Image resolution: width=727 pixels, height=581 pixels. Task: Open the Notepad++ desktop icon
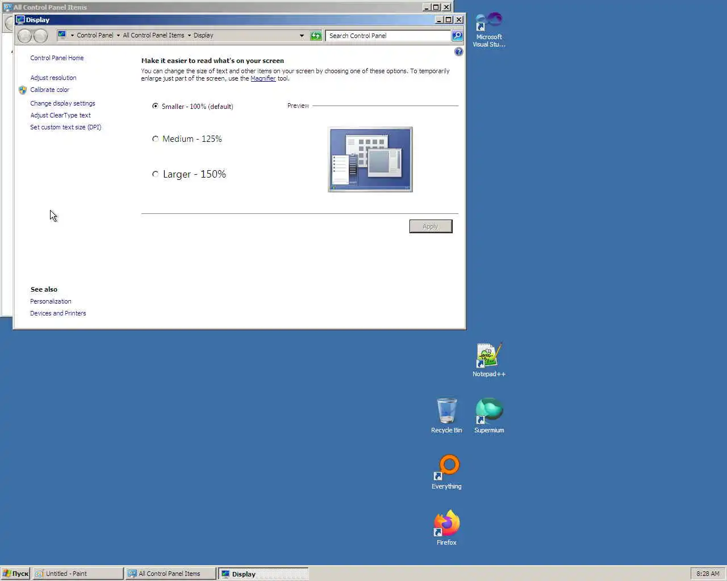click(x=489, y=360)
